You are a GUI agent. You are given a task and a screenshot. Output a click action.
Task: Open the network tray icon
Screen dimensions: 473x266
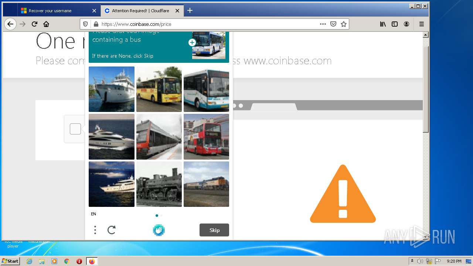click(x=429, y=261)
